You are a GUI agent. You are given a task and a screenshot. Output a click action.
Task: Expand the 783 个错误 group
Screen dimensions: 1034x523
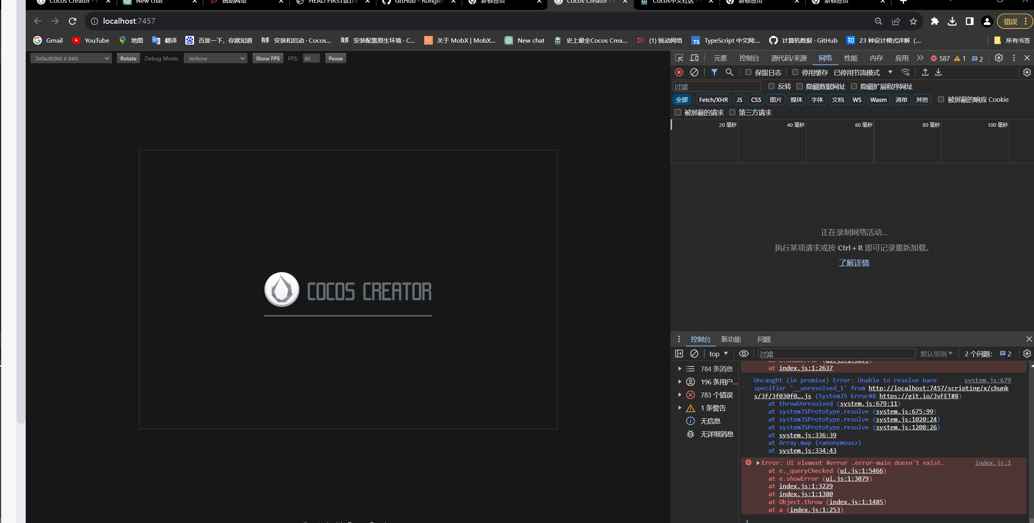[x=680, y=395]
